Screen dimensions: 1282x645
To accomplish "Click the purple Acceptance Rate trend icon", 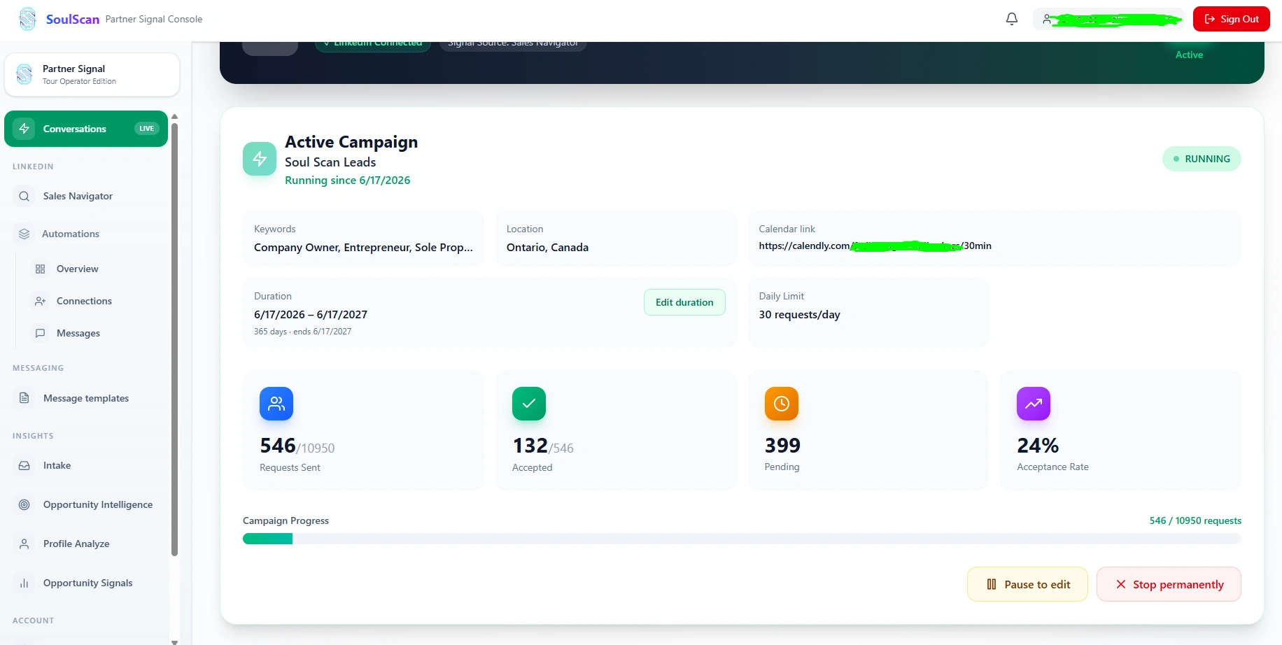I will coord(1034,404).
